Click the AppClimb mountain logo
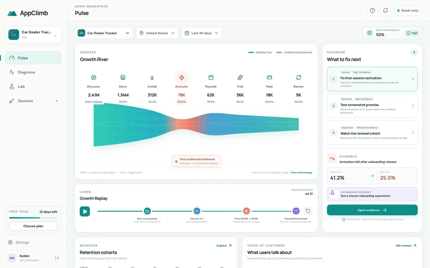 (12, 13)
